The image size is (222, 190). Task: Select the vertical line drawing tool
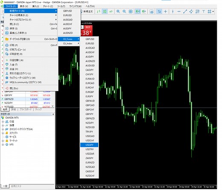pyautogui.click(x=172, y=11)
